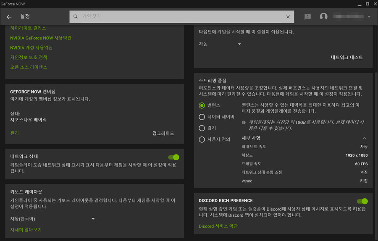378x241 pixels.
Task: Click the VSync row value 켜짐
Action: coord(364,181)
